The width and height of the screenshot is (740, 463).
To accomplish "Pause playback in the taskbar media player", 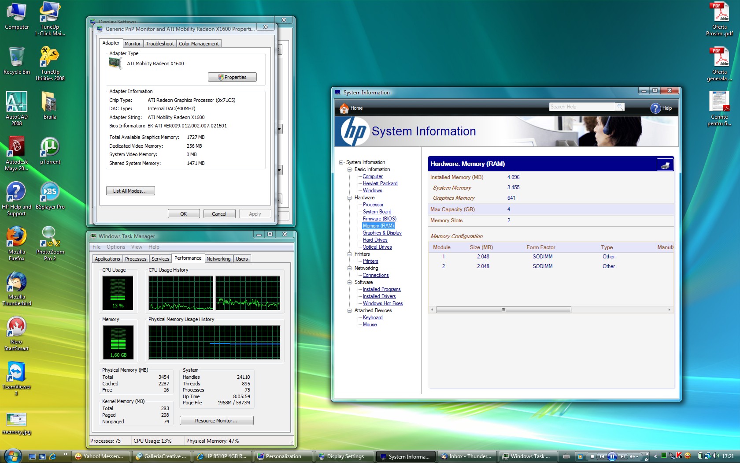I will point(612,456).
